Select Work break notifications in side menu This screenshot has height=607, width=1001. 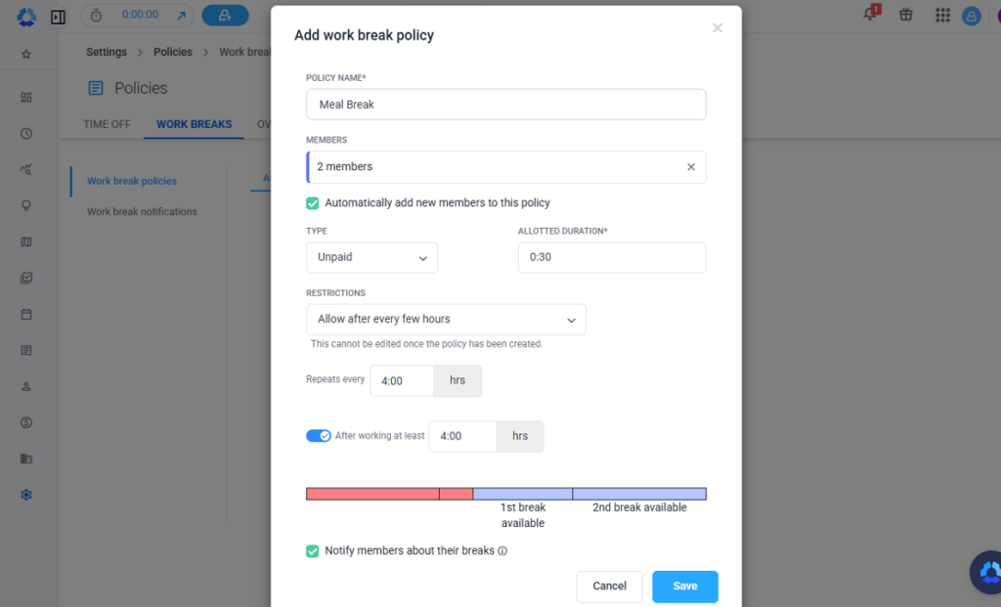(142, 211)
